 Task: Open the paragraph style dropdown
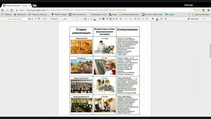[x=55, y=19]
